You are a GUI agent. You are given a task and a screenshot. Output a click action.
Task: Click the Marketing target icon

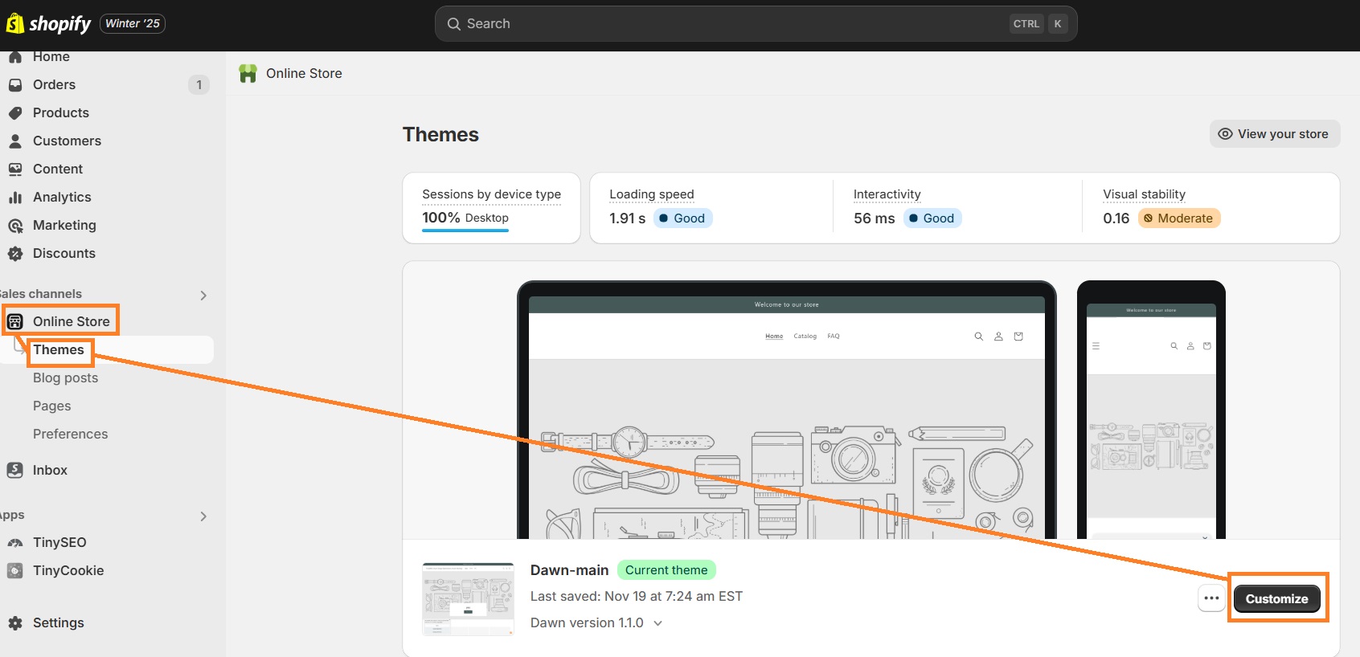click(15, 226)
